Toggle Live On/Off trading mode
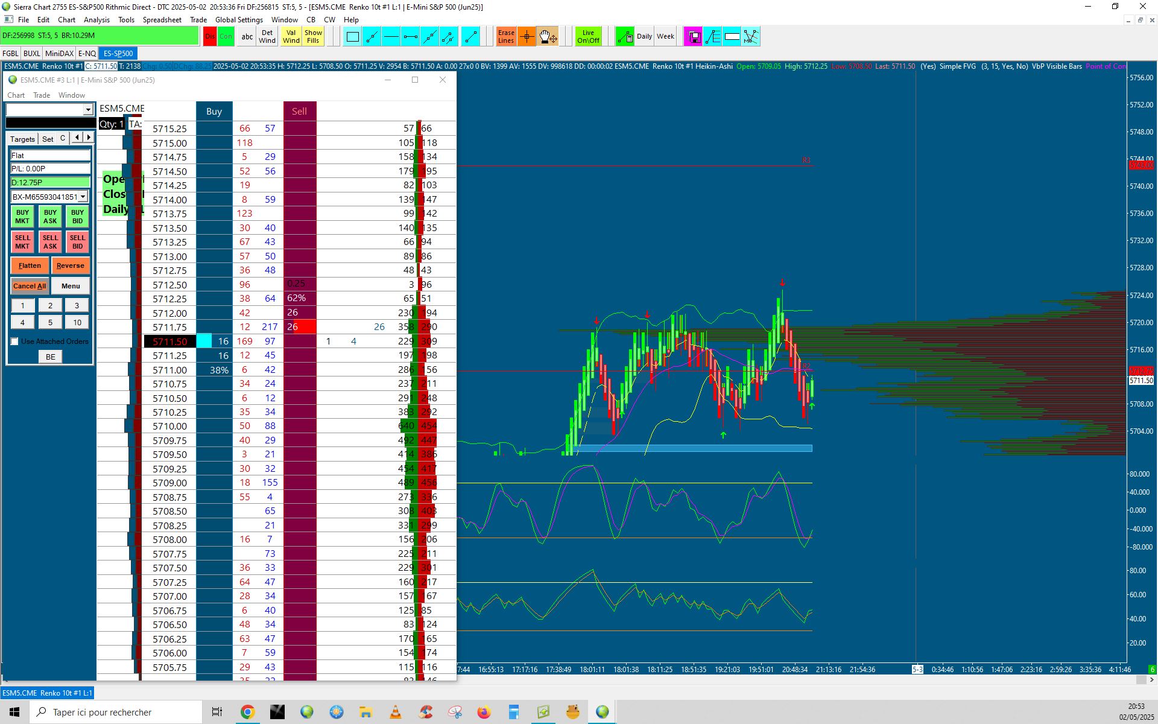The height and width of the screenshot is (724, 1158). coord(587,37)
